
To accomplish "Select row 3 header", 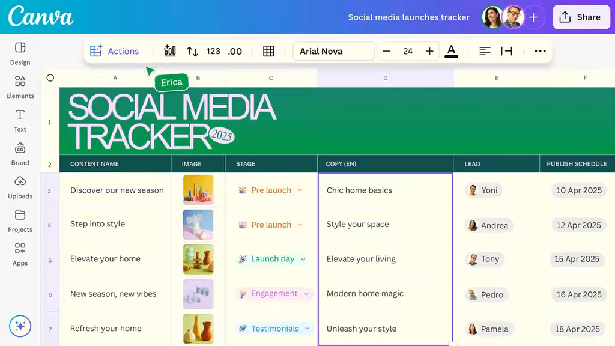I will point(50,190).
